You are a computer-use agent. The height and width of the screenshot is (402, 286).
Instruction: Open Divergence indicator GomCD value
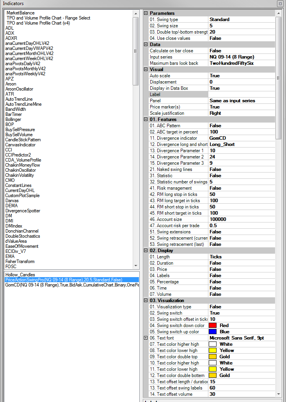(242, 138)
